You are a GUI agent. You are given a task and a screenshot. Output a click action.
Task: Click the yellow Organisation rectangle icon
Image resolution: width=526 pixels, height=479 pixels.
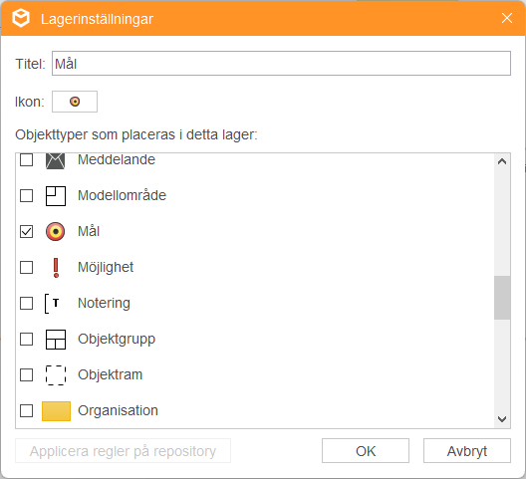pyautogui.click(x=56, y=411)
